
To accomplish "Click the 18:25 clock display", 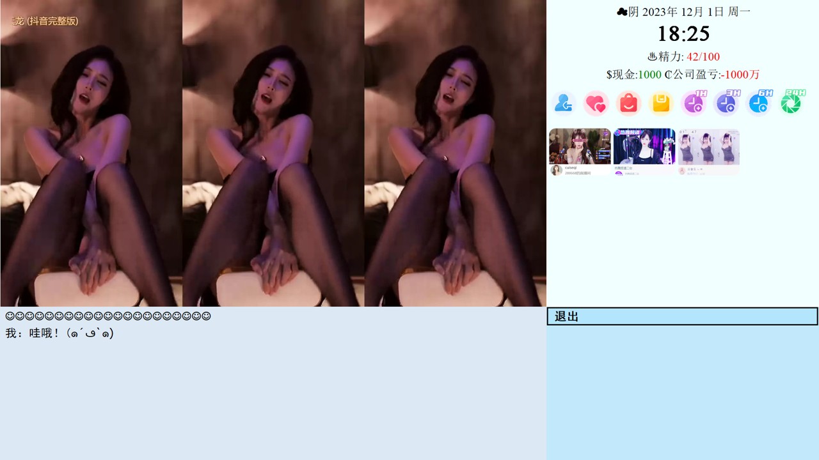I will [x=683, y=34].
